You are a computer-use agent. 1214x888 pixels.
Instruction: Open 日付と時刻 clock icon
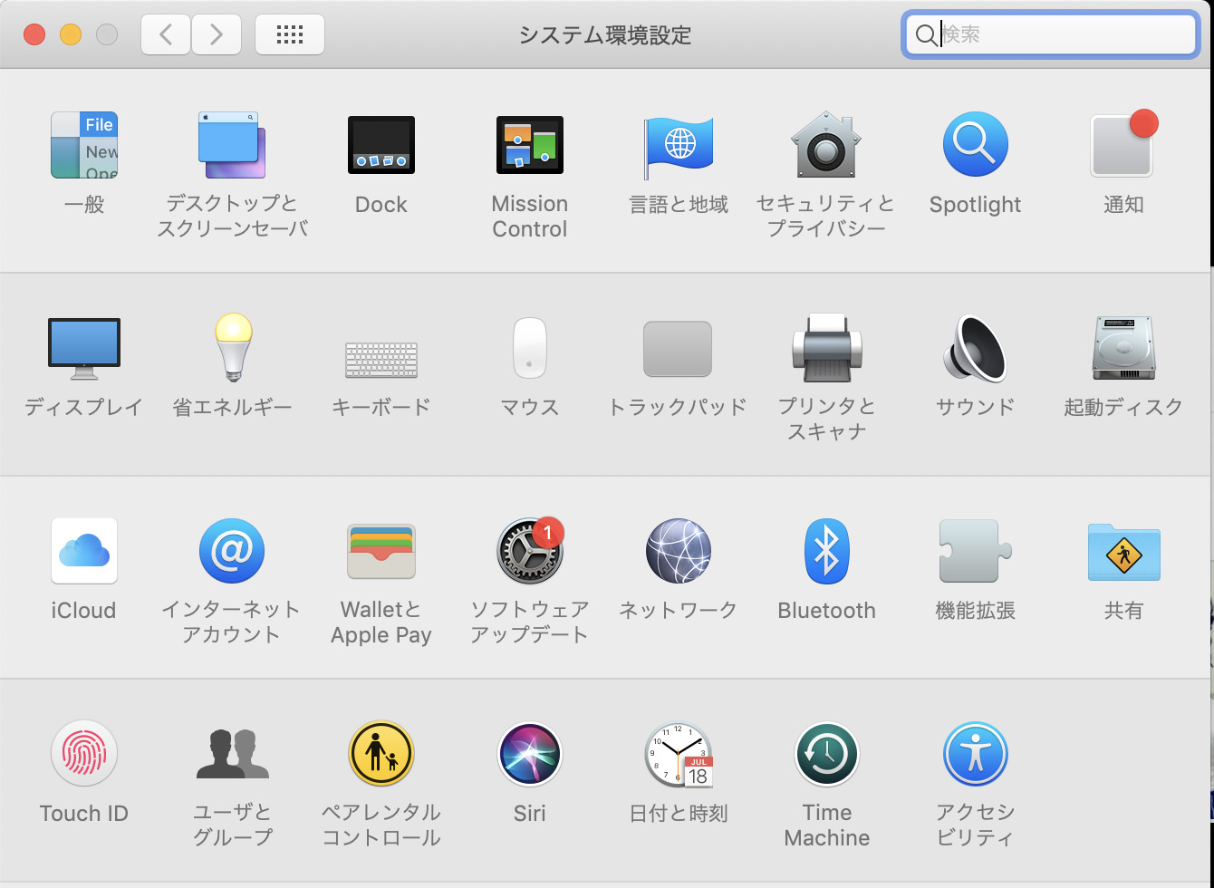pyautogui.click(x=679, y=754)
